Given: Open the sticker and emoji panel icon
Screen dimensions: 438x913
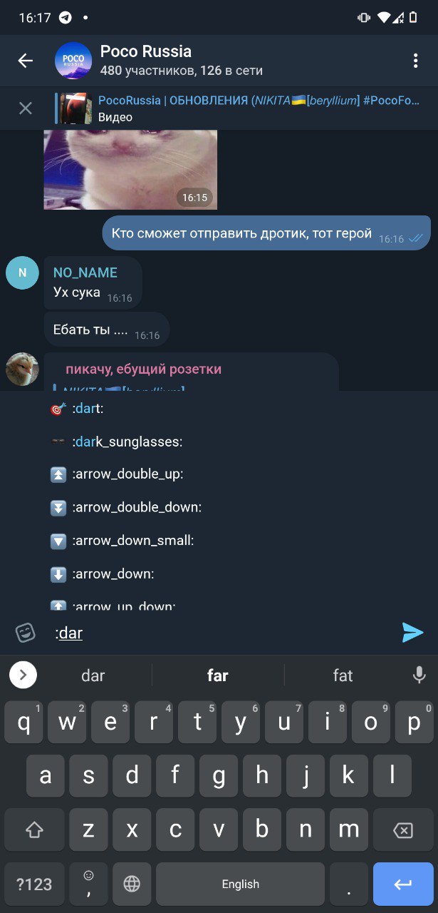Looking at the screenshot, I should pyautogui.click(x=26, y=633).
